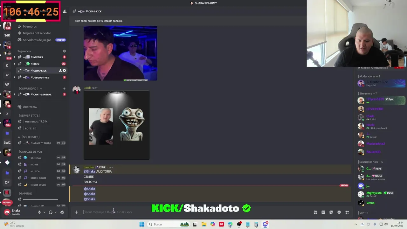Toggle headphone deafen in user panel

click(x=51, y=212)
